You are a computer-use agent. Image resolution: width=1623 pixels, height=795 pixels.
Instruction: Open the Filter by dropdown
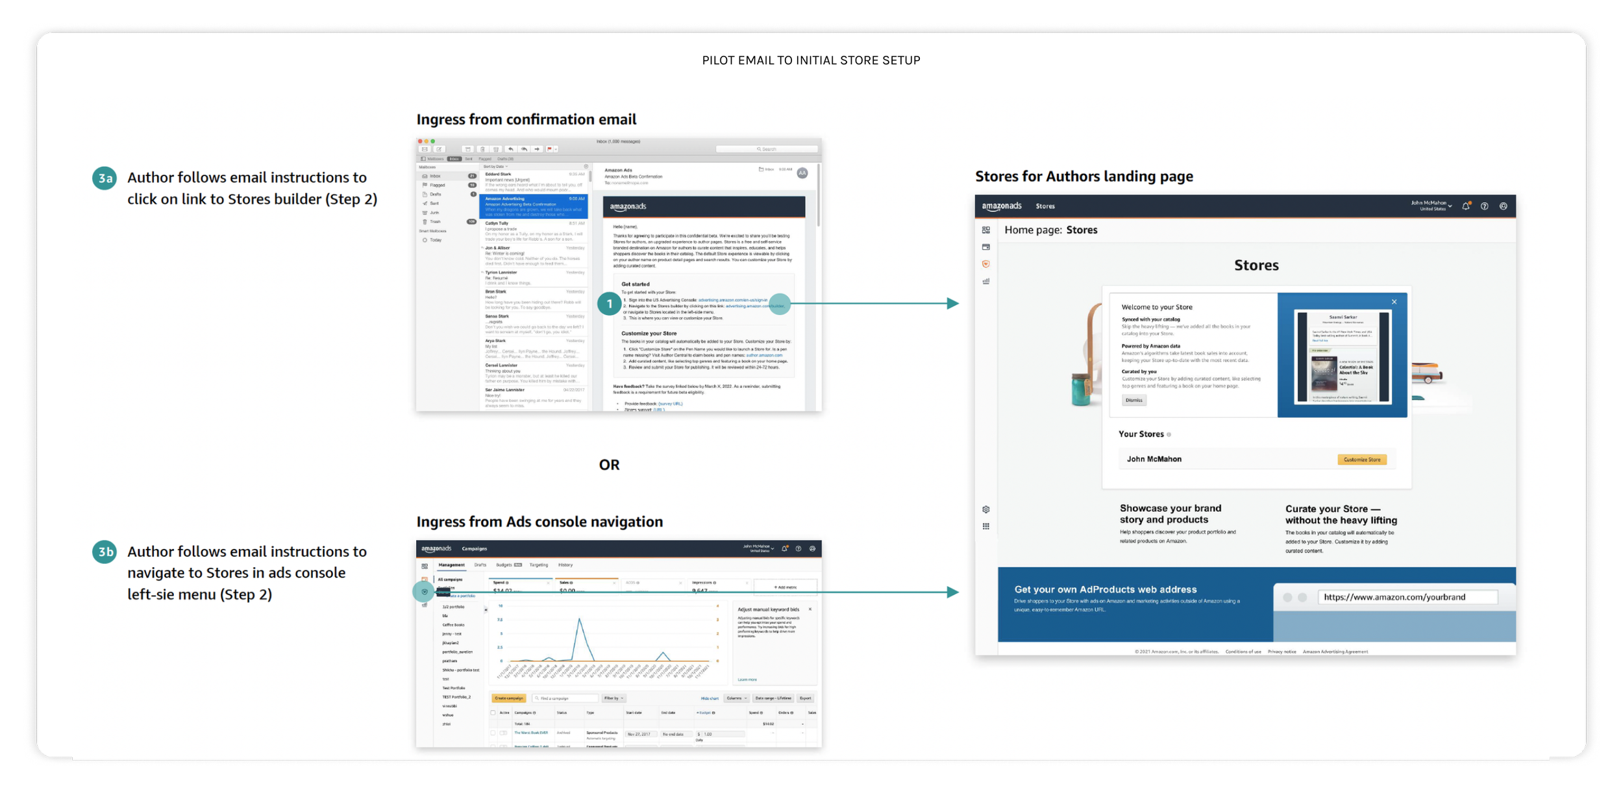coord(613,698)
